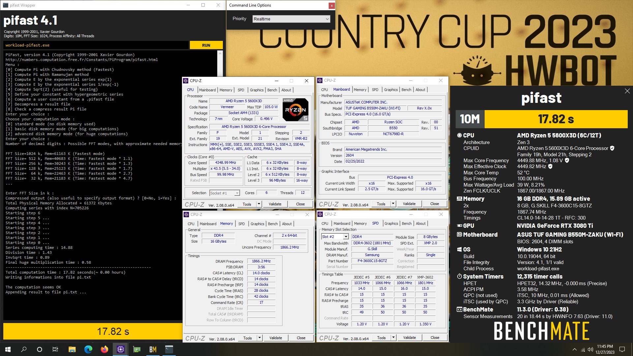Open the notification center icon
Screen dimensions: 633x356
(622, 349)
